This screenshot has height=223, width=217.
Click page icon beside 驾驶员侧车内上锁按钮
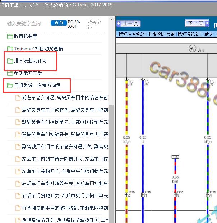[18, 110]
